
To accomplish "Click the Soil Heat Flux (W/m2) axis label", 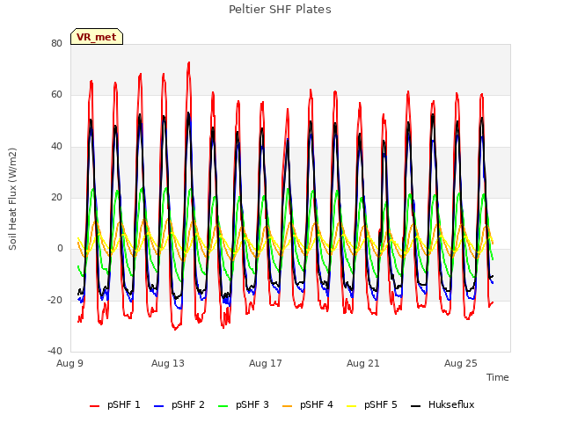I will (x=12, y=199).
